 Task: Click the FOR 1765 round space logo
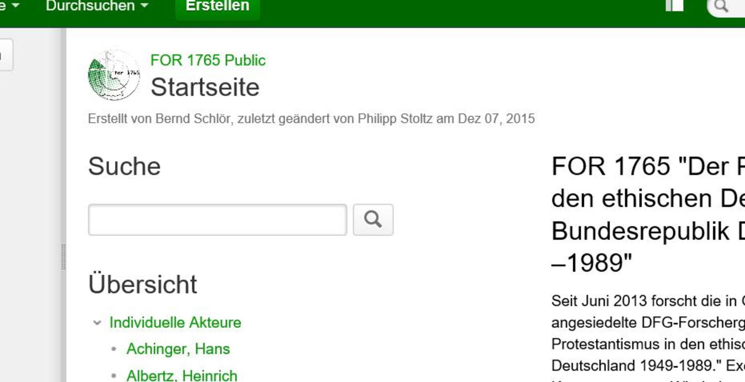point(114,75)
